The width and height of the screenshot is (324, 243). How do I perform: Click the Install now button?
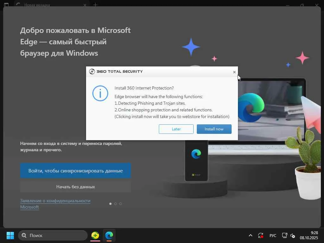tap(214, 129)
